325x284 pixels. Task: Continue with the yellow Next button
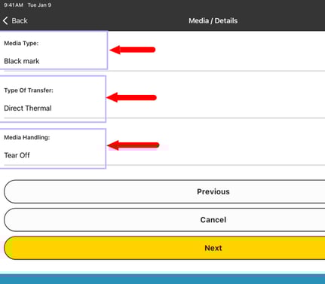164,248
